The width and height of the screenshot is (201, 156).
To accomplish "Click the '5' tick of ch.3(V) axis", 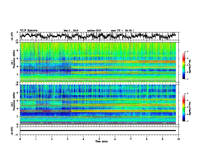I will coord(17,127).
